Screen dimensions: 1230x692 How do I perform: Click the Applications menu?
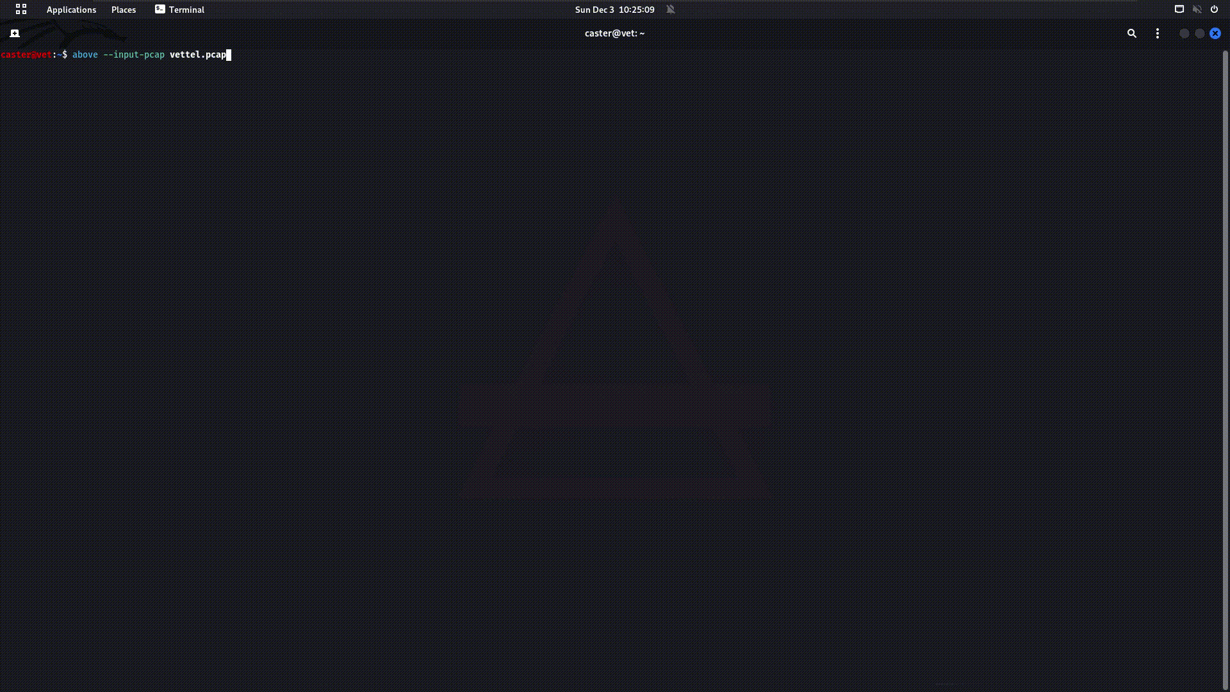[x=71, y=10]
